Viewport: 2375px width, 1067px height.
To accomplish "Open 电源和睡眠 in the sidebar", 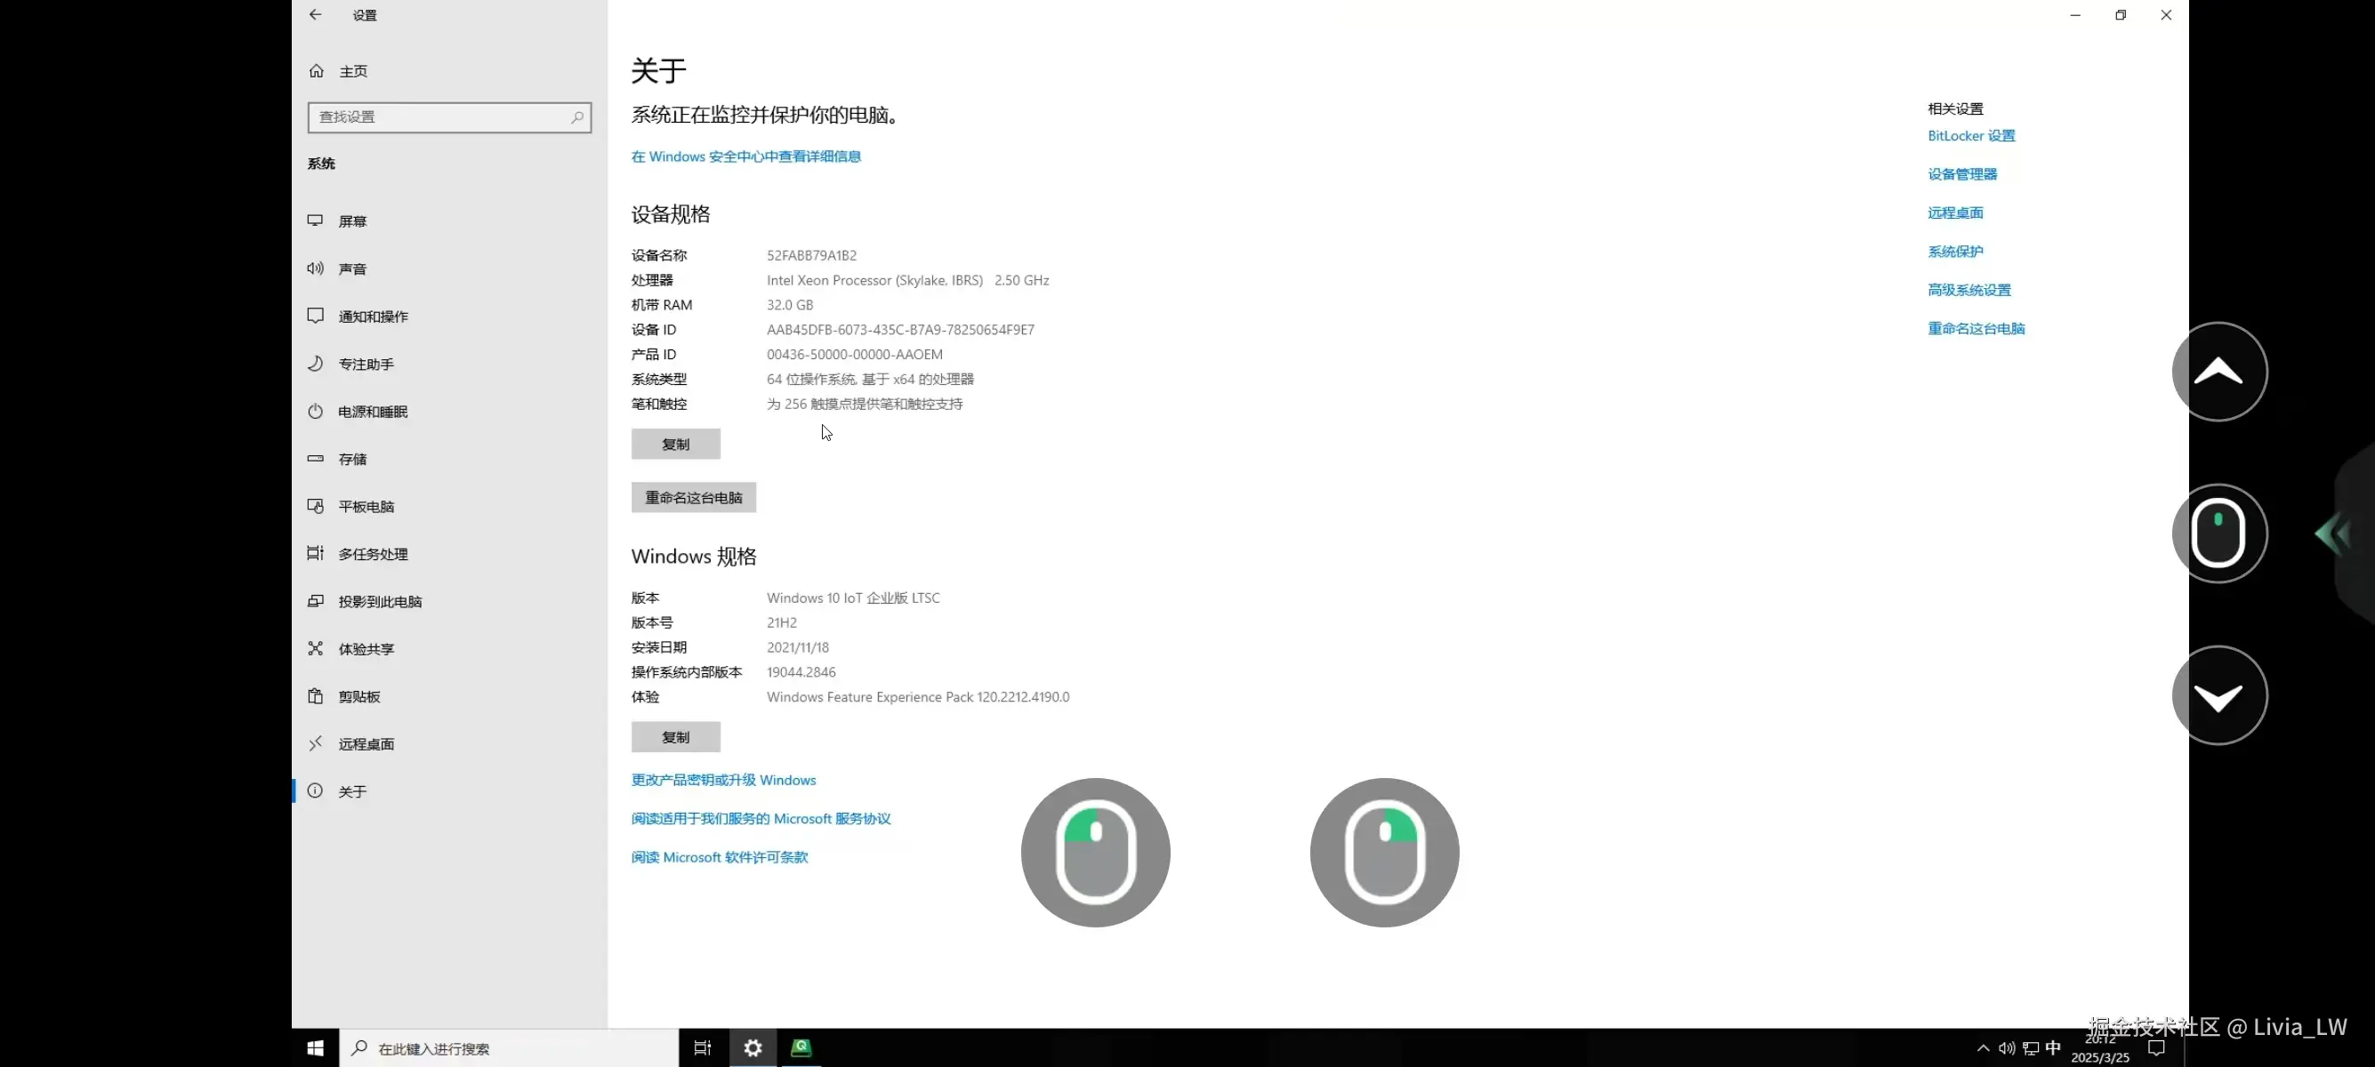I will [x=372, y=412].
